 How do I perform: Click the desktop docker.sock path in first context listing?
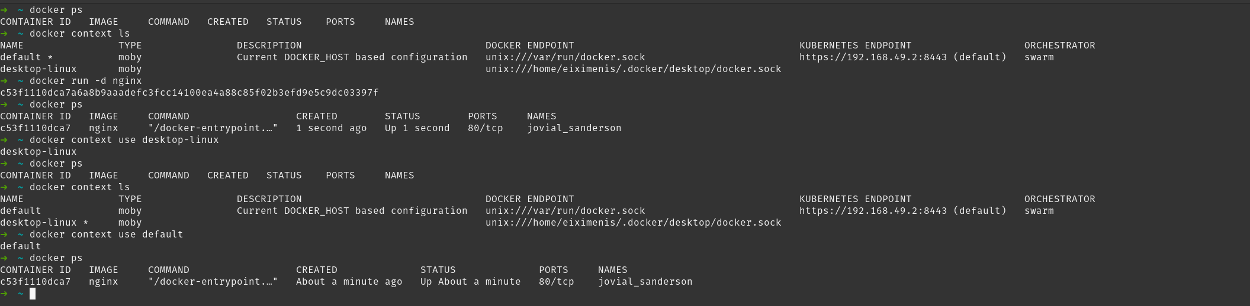coord(633,69)
